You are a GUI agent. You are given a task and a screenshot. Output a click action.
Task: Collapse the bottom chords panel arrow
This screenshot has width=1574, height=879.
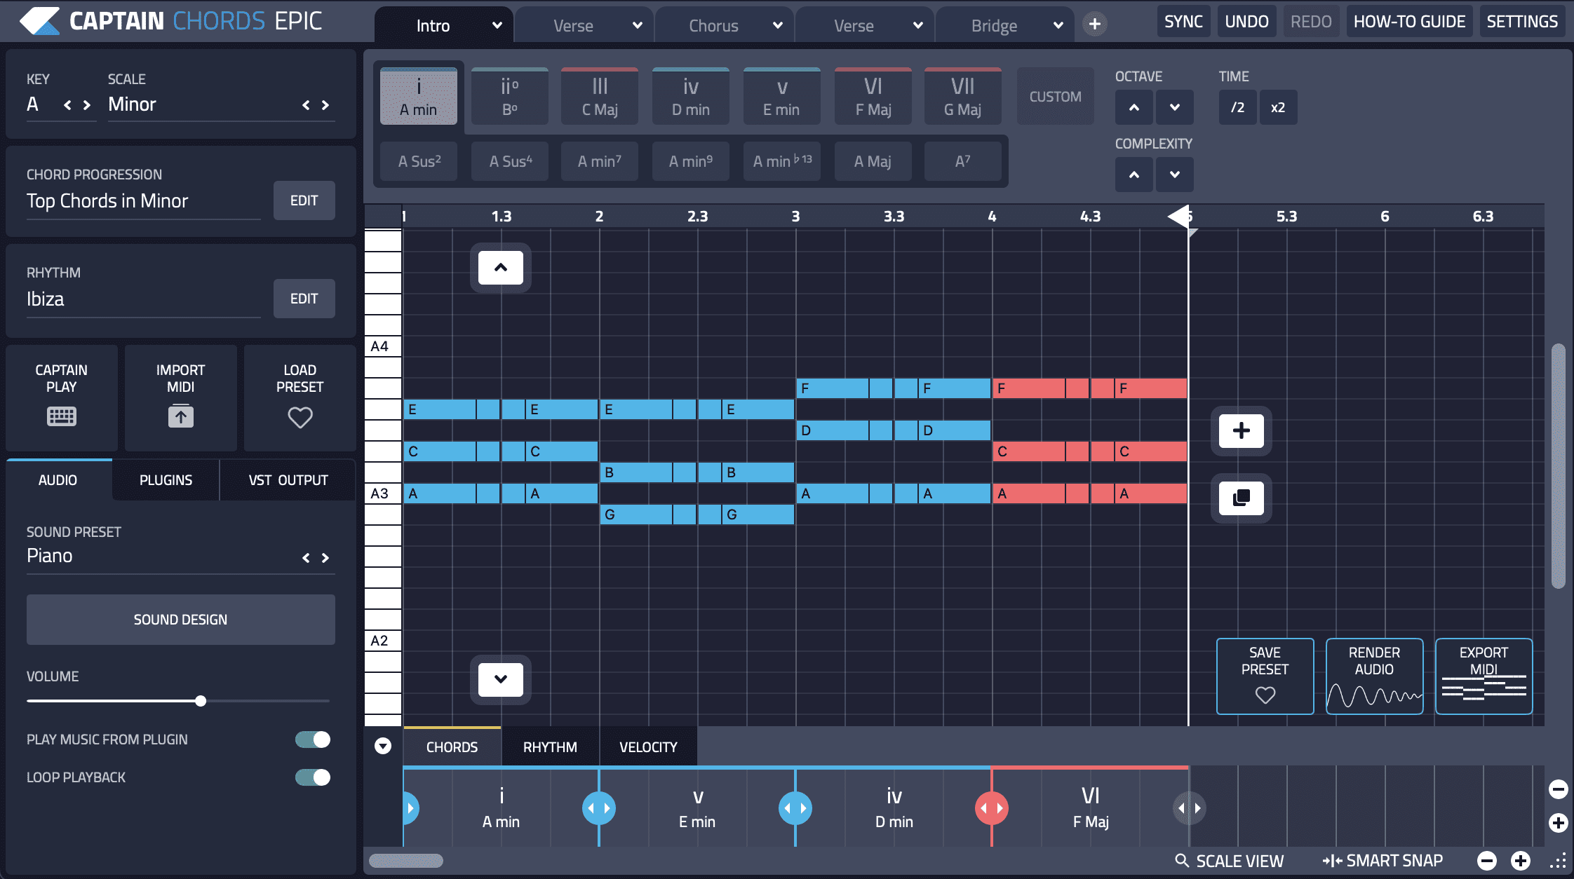(383, 746)
